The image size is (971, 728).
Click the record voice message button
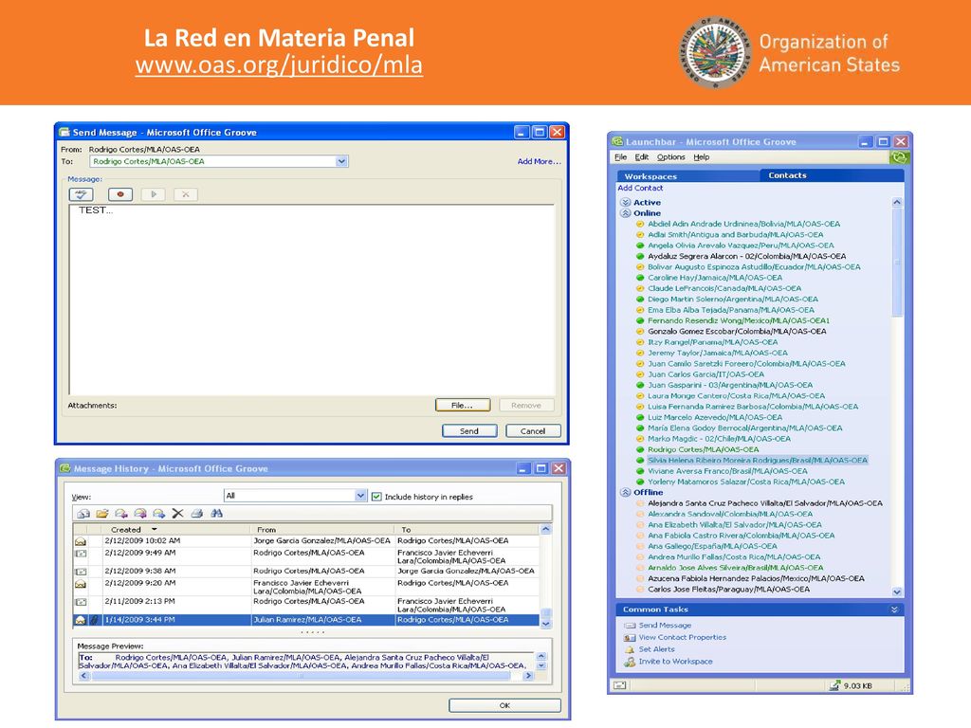(x=120, y=194)
